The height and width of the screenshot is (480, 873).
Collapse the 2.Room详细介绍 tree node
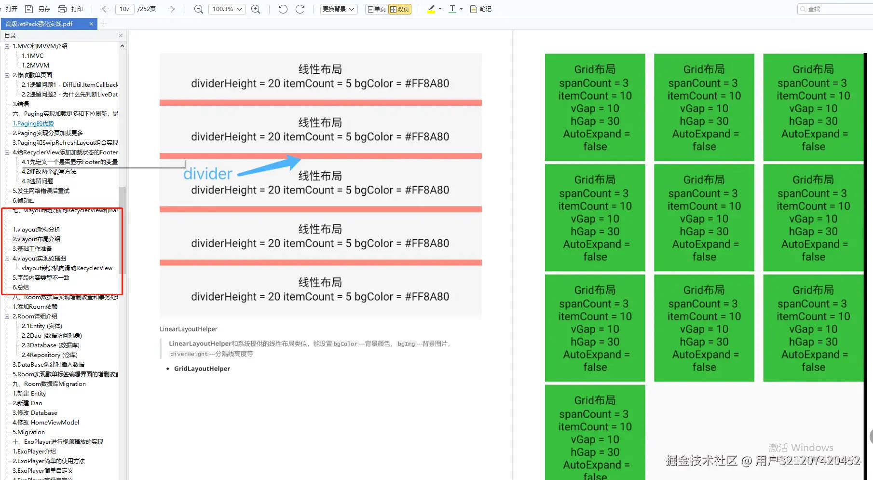click(7, 316)
